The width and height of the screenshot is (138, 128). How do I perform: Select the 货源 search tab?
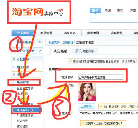(x=108, y=11)
